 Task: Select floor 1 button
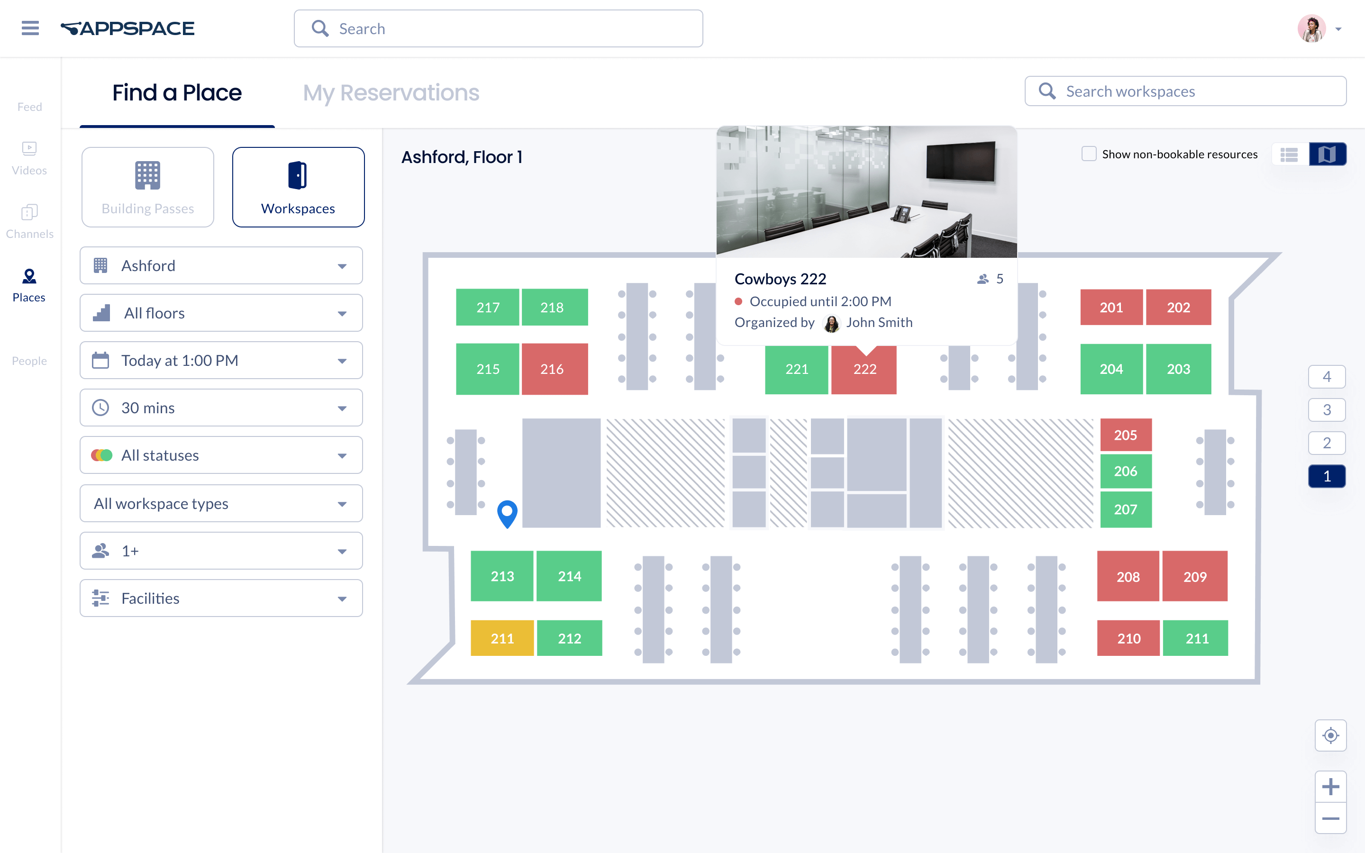pyautogui.click(x=1327, y=477)
